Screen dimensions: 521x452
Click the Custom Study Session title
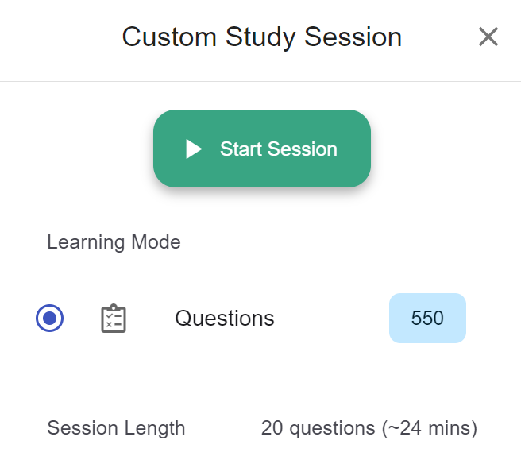(x=262, y=37)
